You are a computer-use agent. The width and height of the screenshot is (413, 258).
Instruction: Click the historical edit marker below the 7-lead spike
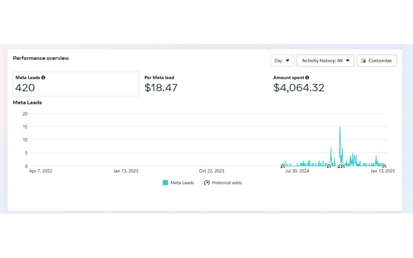coord(329,166)
